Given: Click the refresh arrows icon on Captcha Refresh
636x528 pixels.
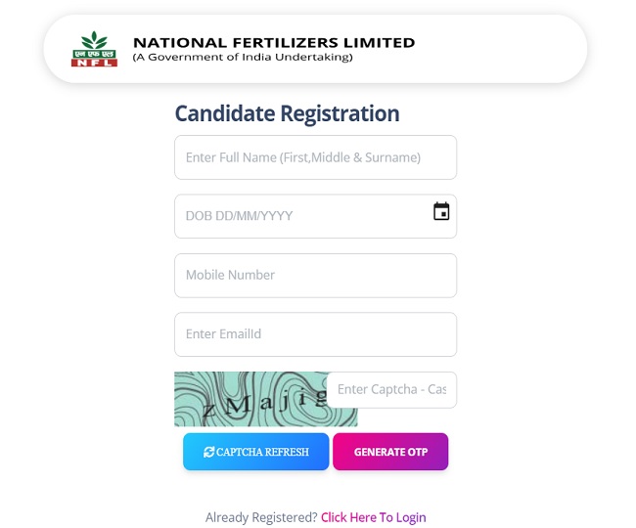Looking at the screenshot, I should tap(208, 452).
